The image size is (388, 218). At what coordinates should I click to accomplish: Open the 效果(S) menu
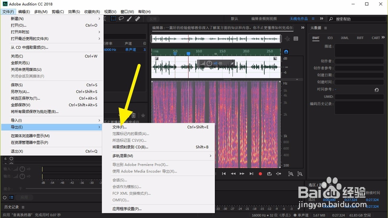coord(74,12)
